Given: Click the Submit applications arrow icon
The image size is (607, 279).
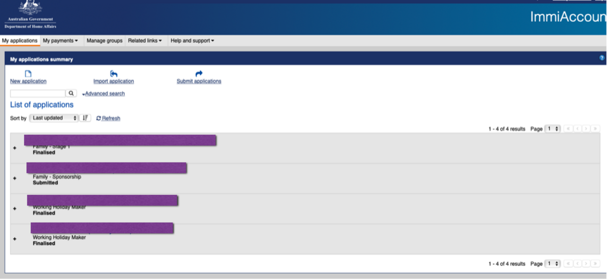Looking at the screenshot, I should [199, 74].
